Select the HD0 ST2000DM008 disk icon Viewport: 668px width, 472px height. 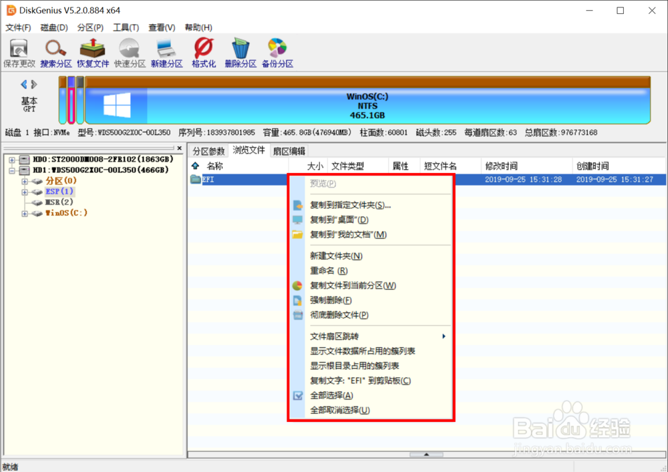[x=24, y=160]
